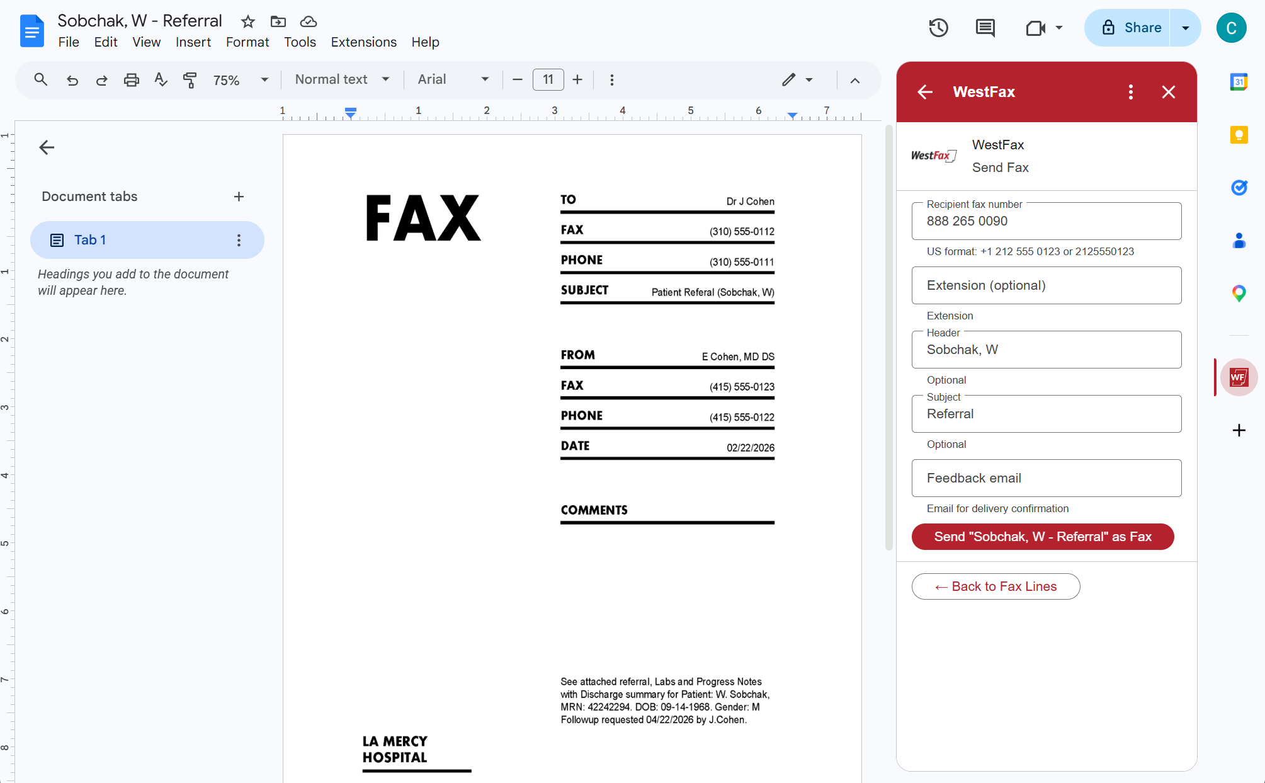Close the WestFax side panel
1265x783 pixels.
point(1169,92)
